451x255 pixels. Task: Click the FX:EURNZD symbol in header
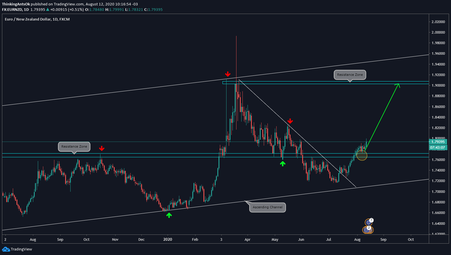(12, 10)
